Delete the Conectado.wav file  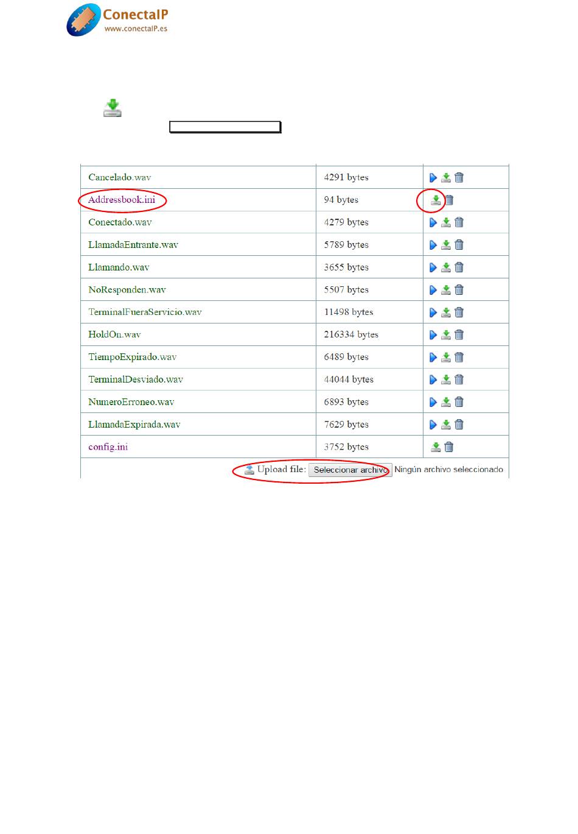point(459,222)
